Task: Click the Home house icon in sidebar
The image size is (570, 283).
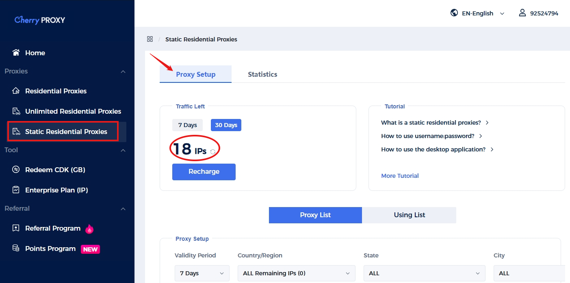Action: click(x=16, y=53)
